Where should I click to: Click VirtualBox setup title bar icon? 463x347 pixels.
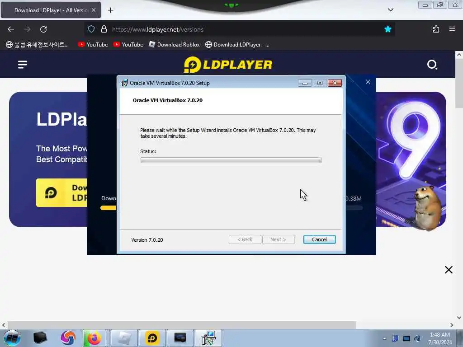coord(124,83)
